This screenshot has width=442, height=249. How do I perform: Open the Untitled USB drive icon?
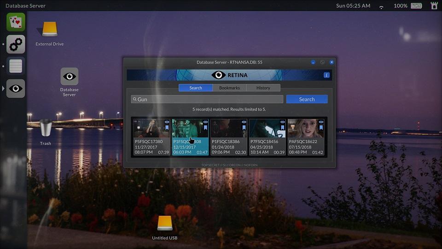[164, 224]
